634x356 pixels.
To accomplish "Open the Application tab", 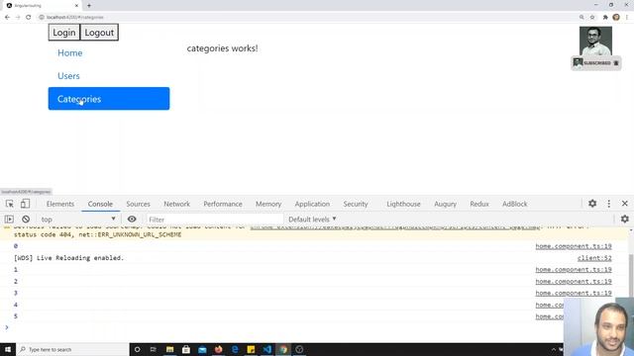I will [x=312, y=204].
